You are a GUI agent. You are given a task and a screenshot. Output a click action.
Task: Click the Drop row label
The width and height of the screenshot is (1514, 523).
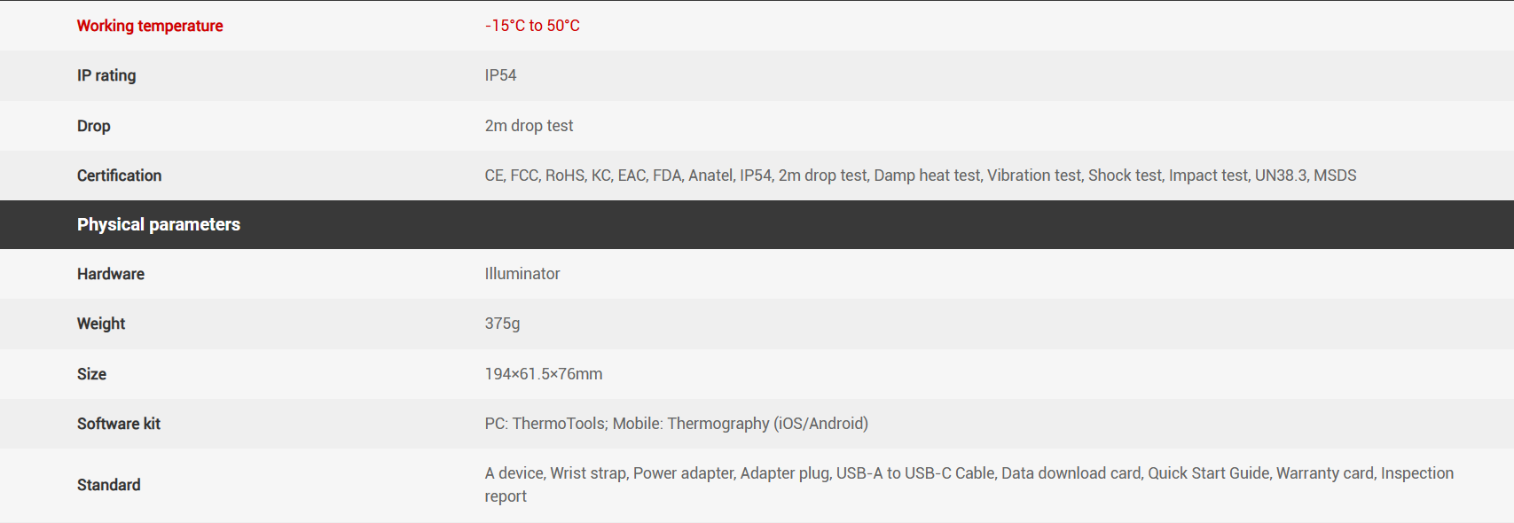pos(94,126)
